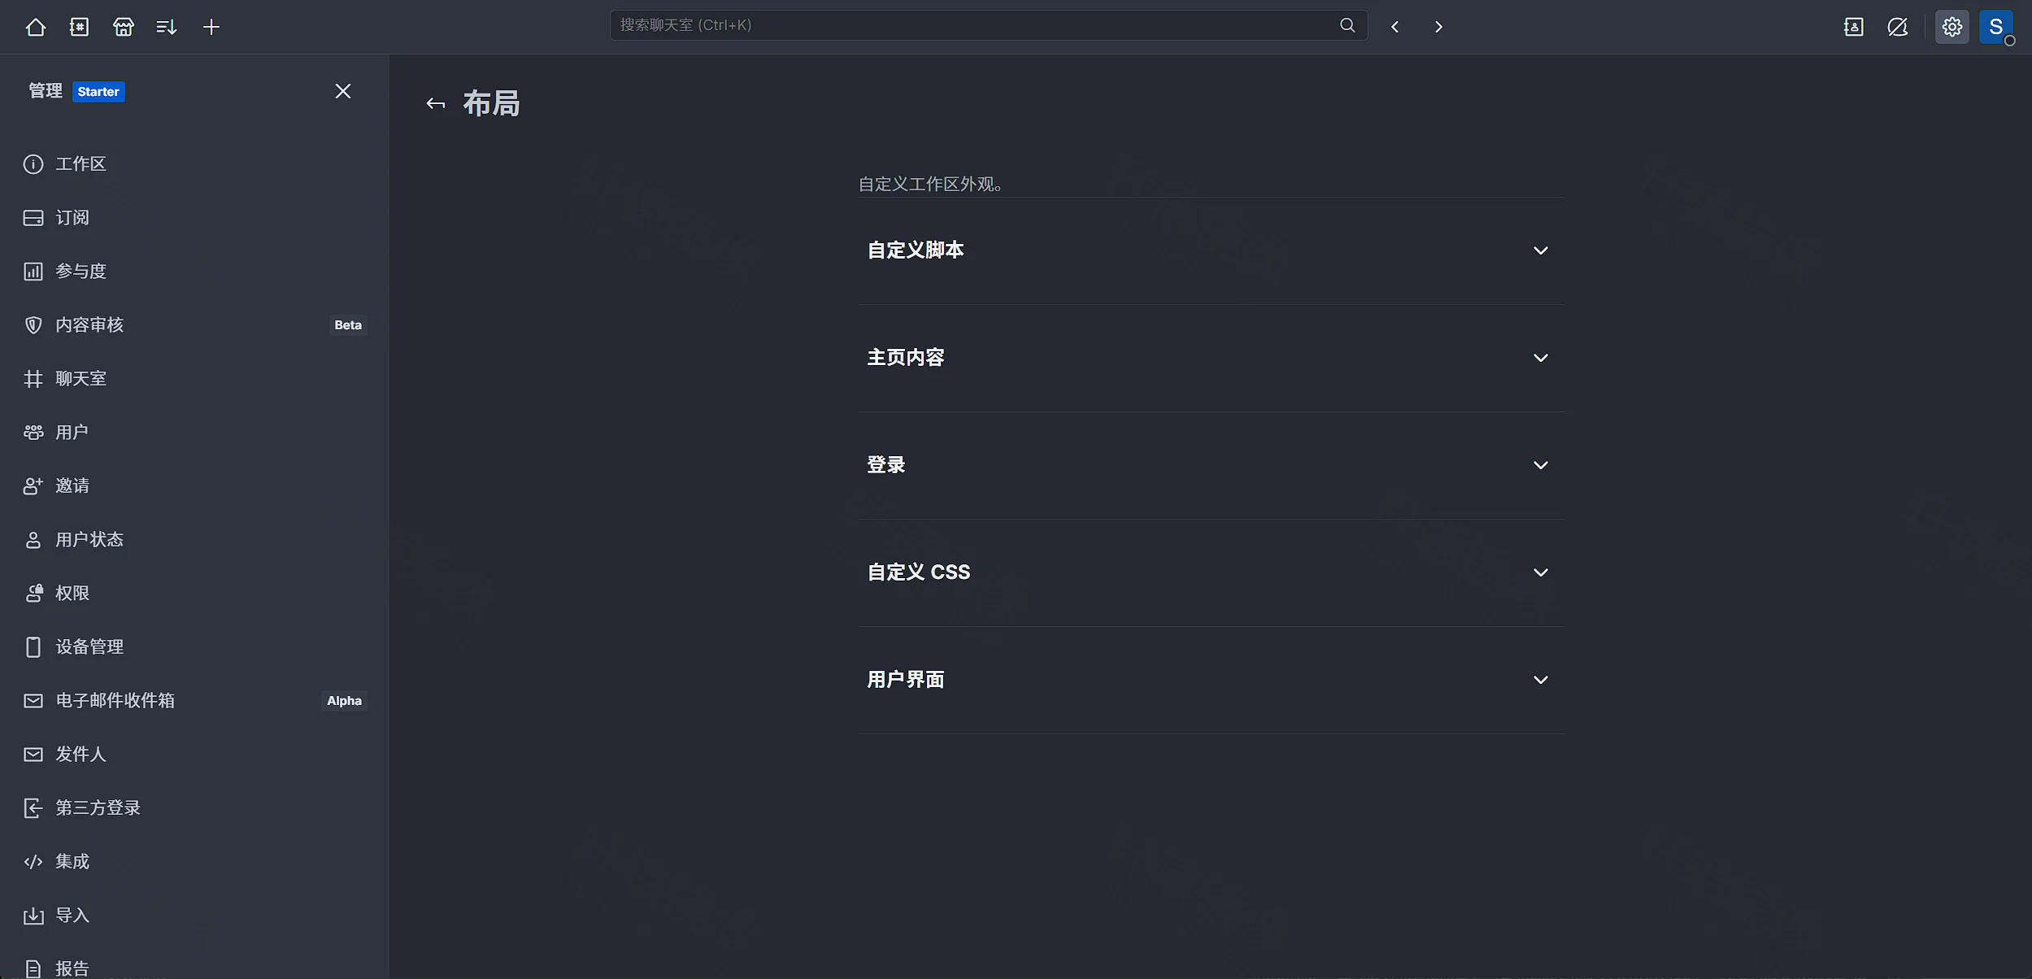This screenshot has width=2032, height=979.
Task: Navigate forward with right chevron
Action: click(1438, 27)
